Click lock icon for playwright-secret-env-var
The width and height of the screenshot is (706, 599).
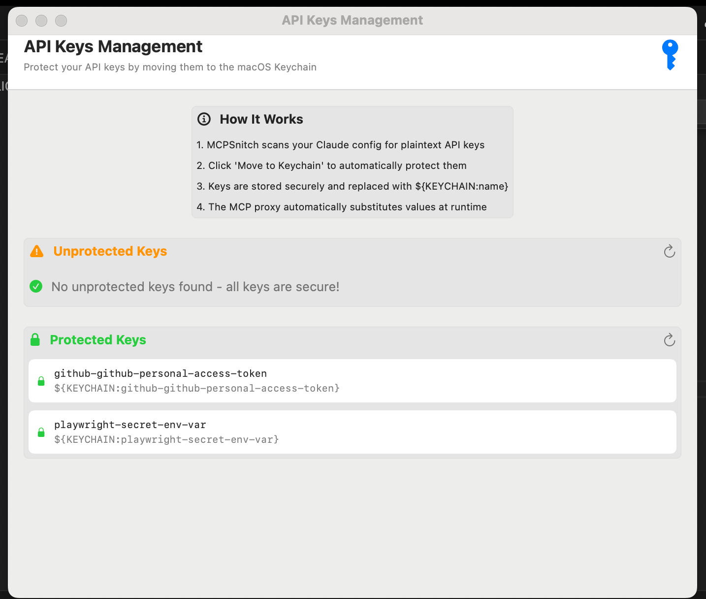coord(41,432)
